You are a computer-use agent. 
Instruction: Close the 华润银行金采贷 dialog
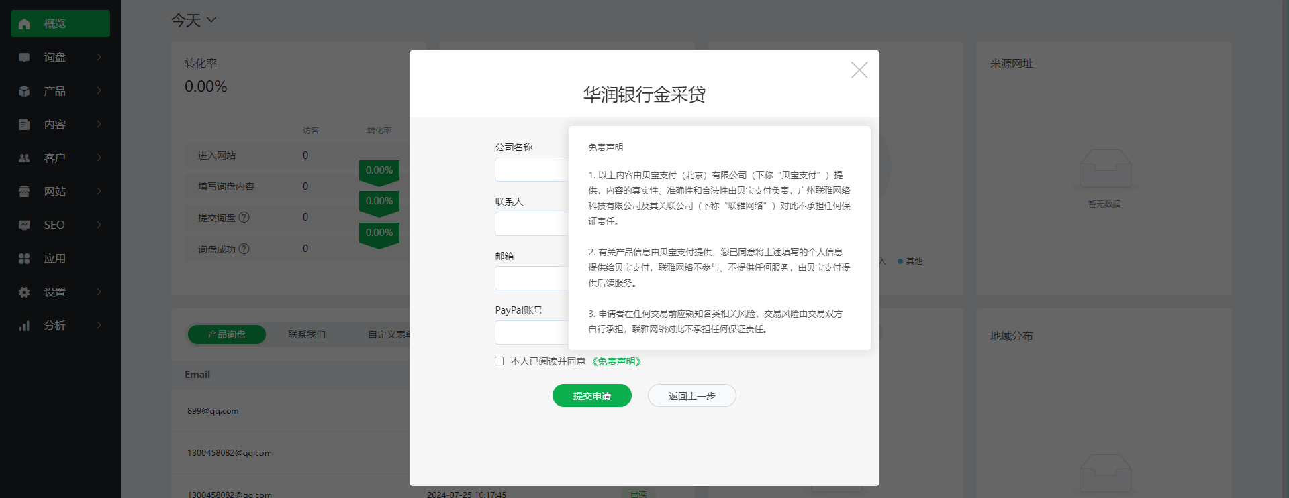859,70
